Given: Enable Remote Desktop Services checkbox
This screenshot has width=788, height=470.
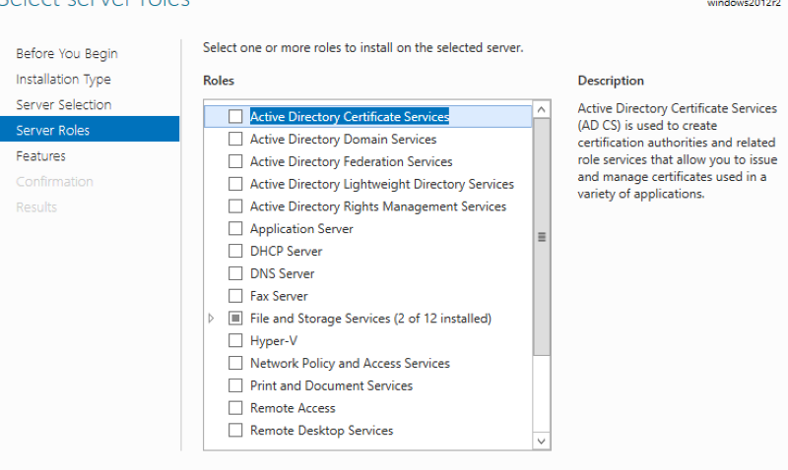Looking at the screenshot, I should click(x=235, y=431).
